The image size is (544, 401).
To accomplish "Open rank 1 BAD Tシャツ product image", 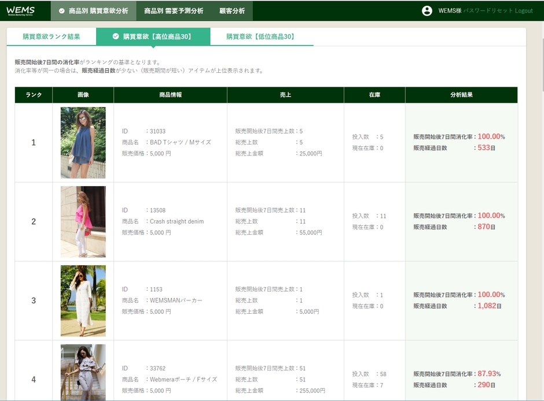I will 83,143.
